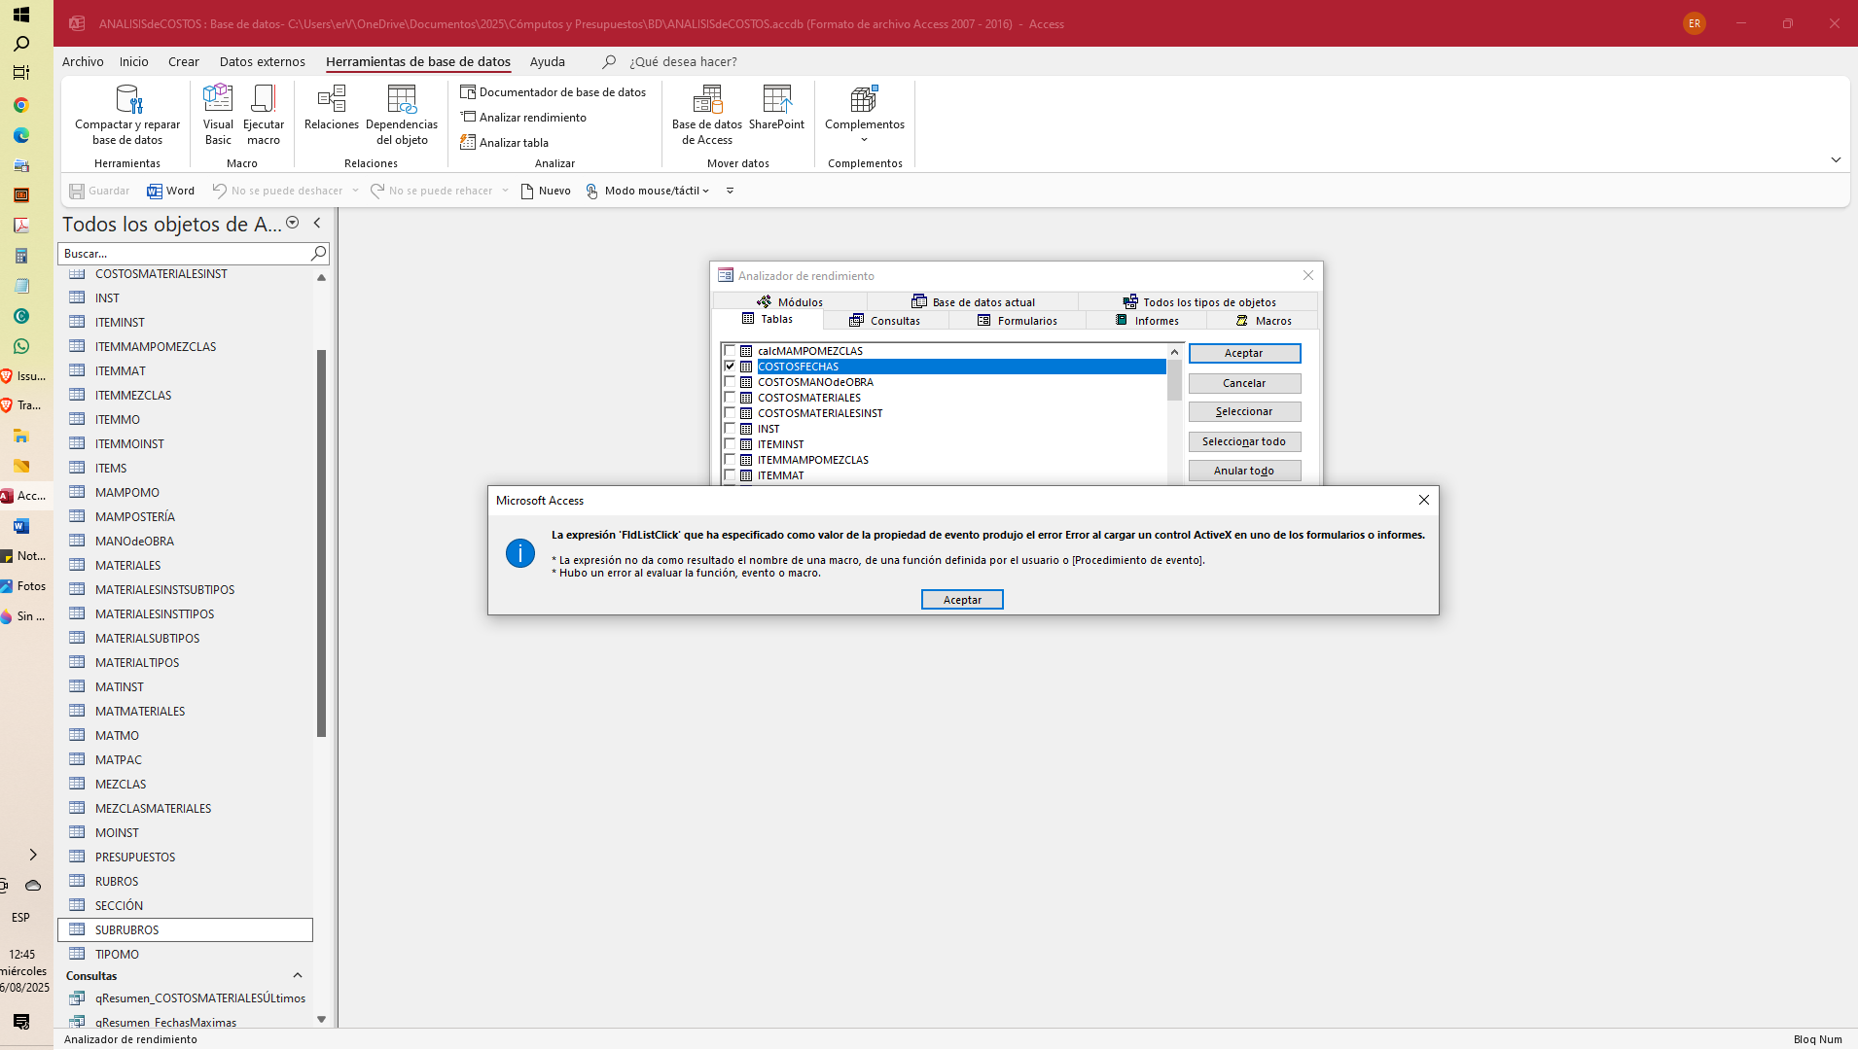Click Anular todo button

click(x=1244, y=471)
